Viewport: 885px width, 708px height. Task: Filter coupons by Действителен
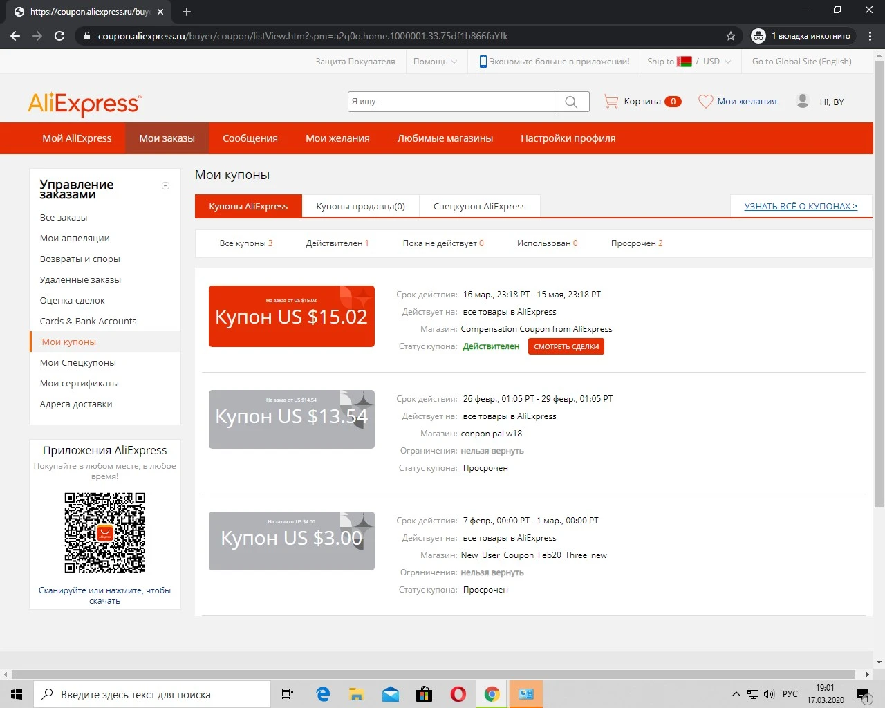click(337, 243)
